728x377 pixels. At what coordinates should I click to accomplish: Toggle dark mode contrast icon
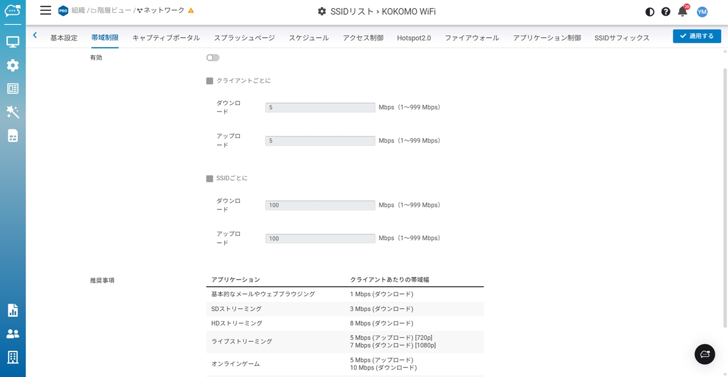pos(650,11)
